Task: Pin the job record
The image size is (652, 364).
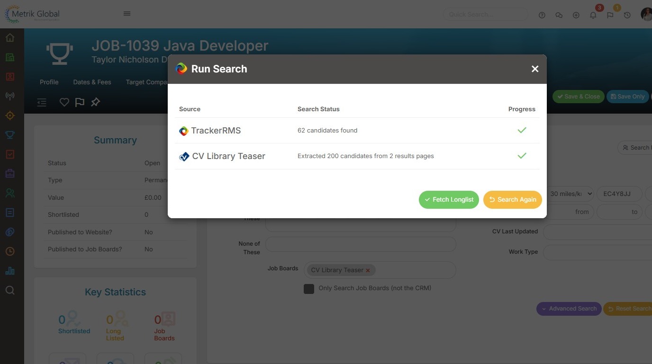Action: coord(95,102)
